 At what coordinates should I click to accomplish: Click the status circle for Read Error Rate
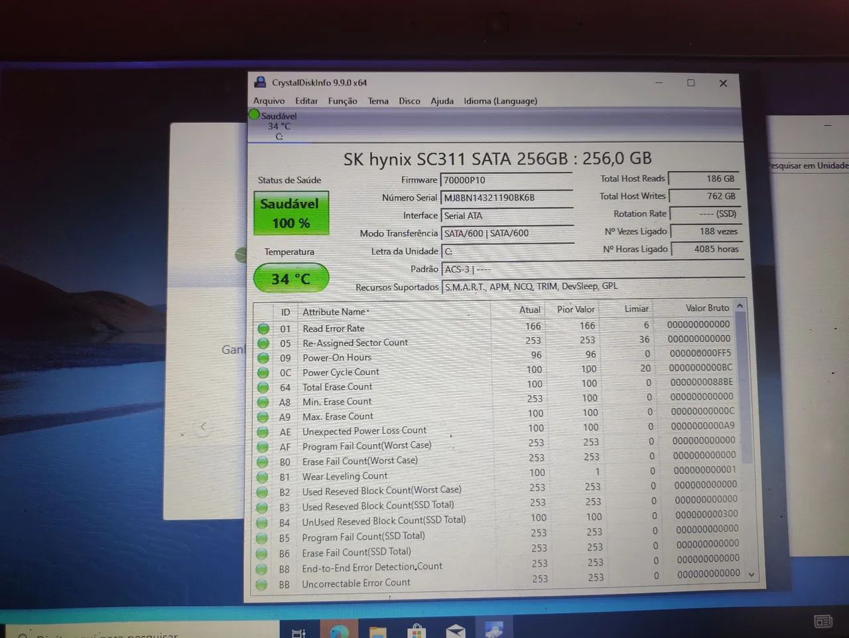[x=263, y=329]
